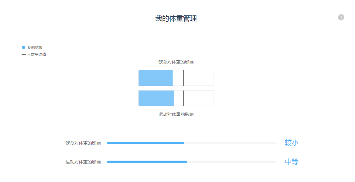The image size is (355, 182).
Task: Click the 运动对体重的影响 chart caption
Action: pos(176,114)
